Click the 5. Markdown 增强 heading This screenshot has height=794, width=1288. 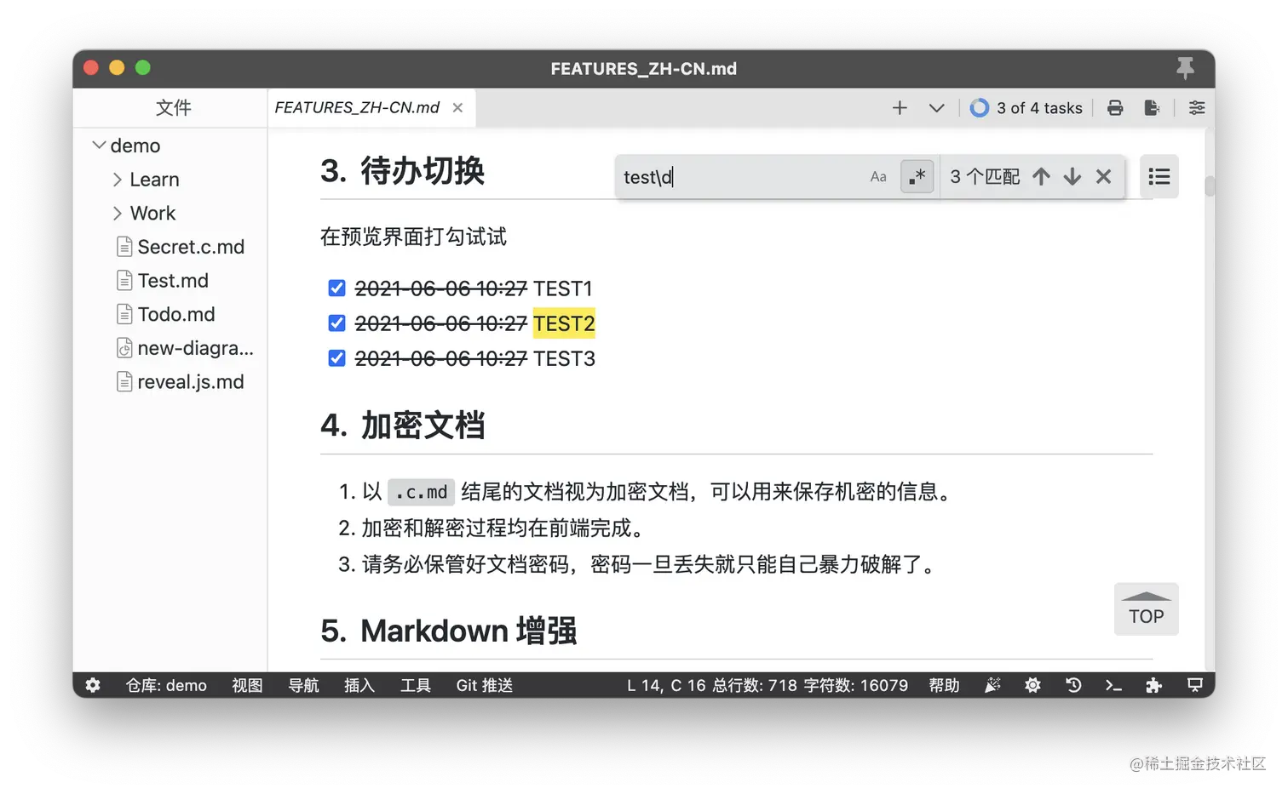point(449,631)
